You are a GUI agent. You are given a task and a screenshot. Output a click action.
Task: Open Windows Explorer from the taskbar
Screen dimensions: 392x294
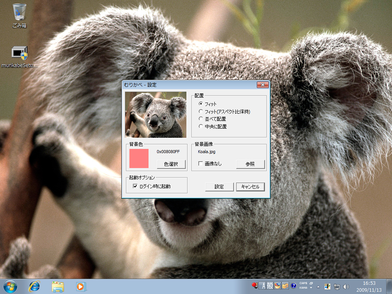click(x=57, y=286)
